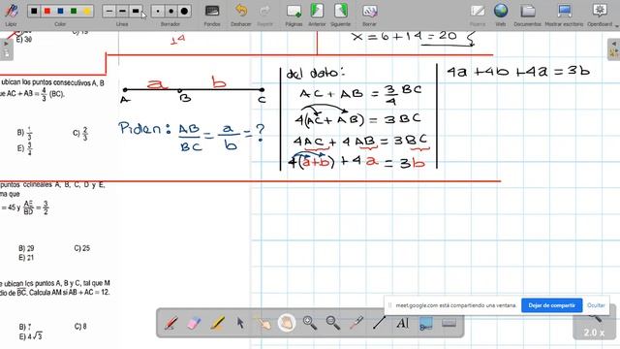Image resolution: width=620 pixels, height=349 pixels.
Task: Click answer option B) 29
Action: (26, 248)
